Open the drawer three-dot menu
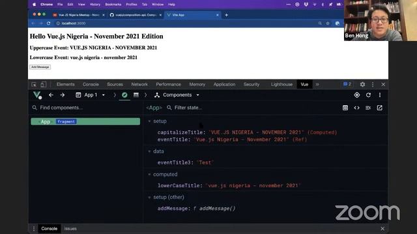The height and width of the screenshot is (234, 417). click(x=34, y=228)
